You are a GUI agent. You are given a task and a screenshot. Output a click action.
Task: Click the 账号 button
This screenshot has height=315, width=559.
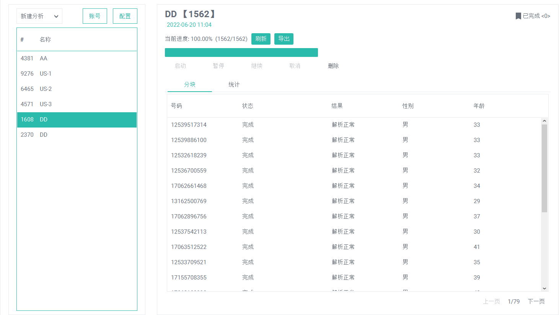click(x=95, y=16)
